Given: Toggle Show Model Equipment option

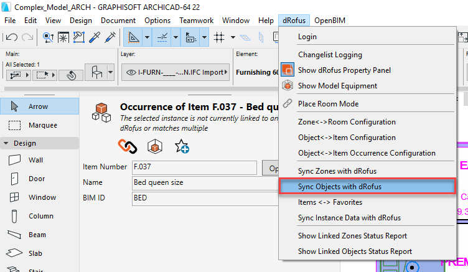Looking at the screenshot, I should tap(346, 85).
